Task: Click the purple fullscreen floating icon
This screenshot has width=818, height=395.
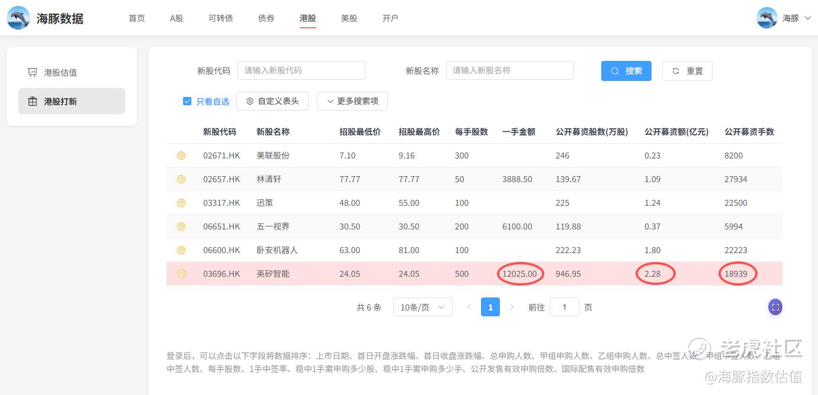Action: tap(775, 307)
